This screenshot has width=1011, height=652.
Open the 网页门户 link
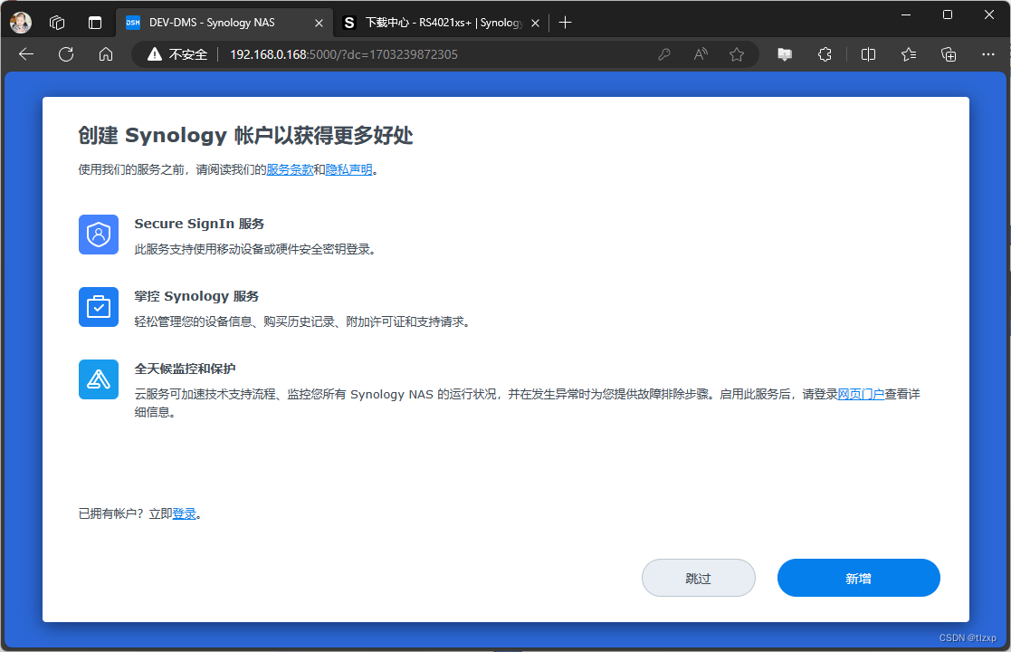tap(861, 394)
